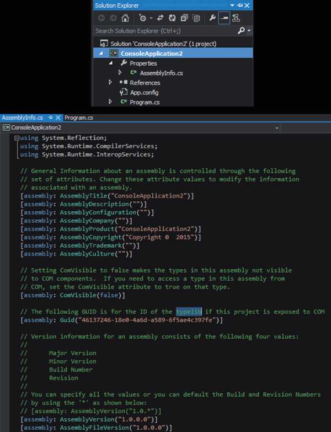Open the ConsoleApplication2 navigation bar dropdown
Screen dimensions: 331x432
277,128
